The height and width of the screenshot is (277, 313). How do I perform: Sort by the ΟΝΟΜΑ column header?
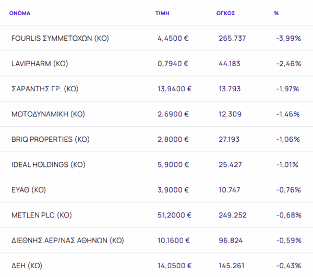click(x=20, y=13)
